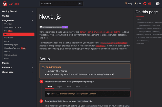The width and height of the screenshot is (162, 107).
Task: Open the GitHub repository icon
Action: [x=145, y=4]
